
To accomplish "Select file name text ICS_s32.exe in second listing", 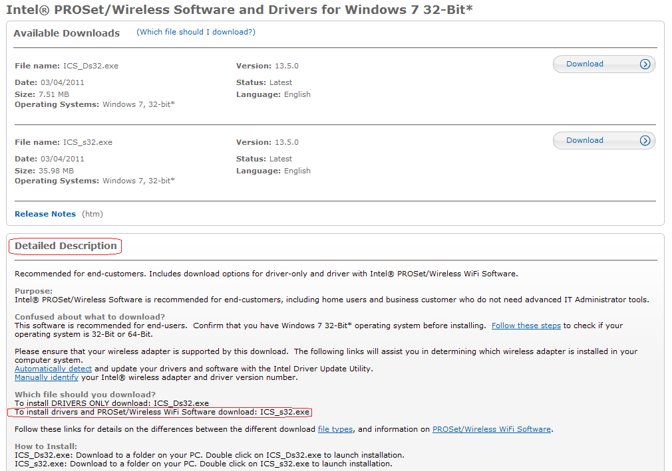I will pyautogui.click(x=88, y=142).
